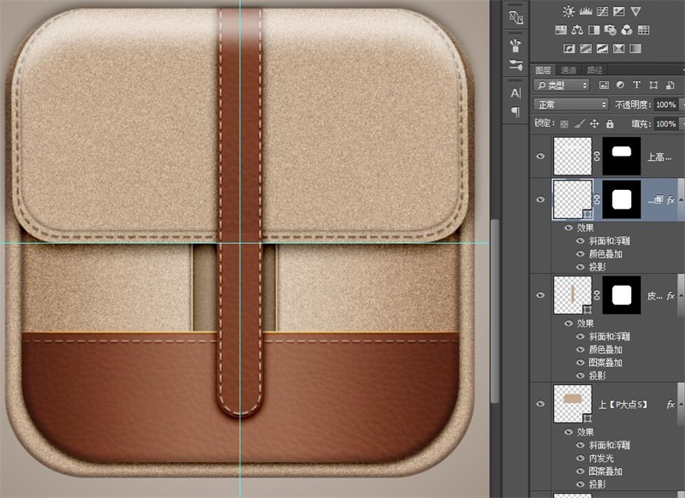Add a Channel Mixer adjustment (three circles)
The width and height of the screenshot is (685, 498).
[x=627, y=30]
